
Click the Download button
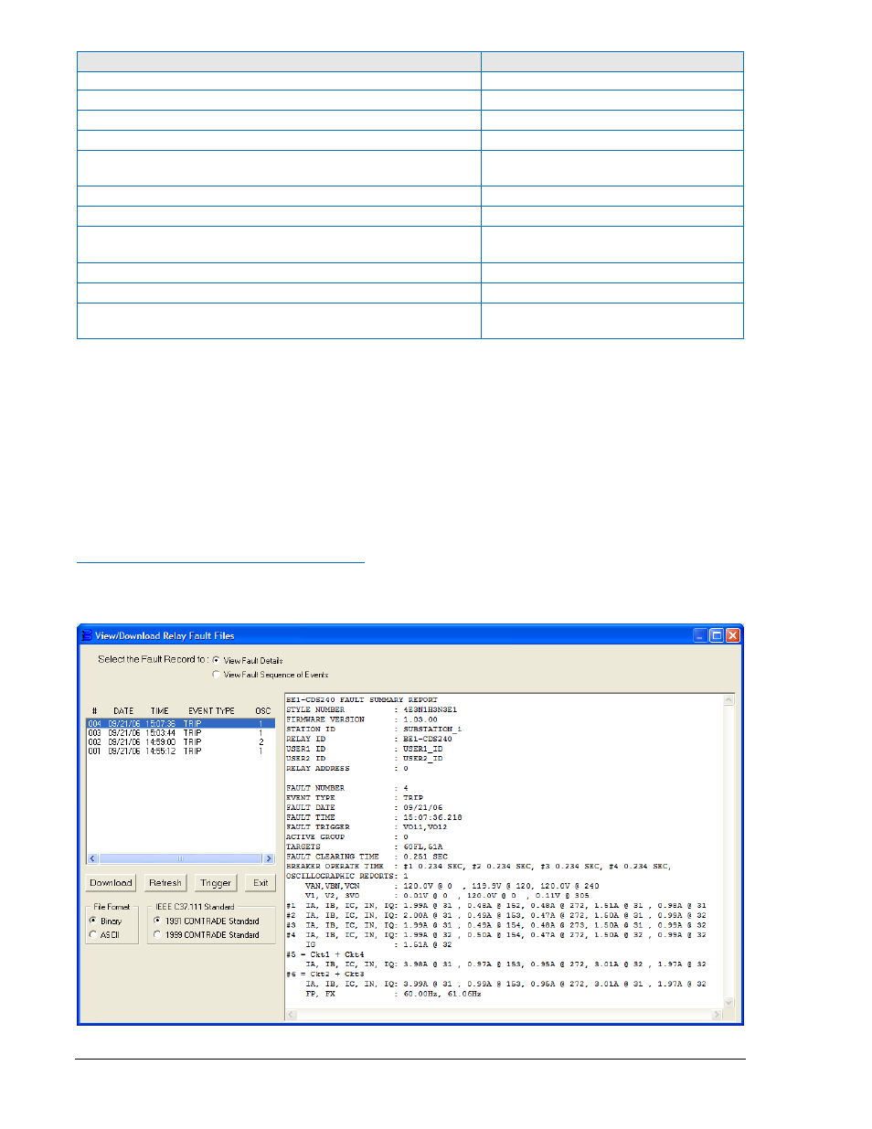pos(111,883)
